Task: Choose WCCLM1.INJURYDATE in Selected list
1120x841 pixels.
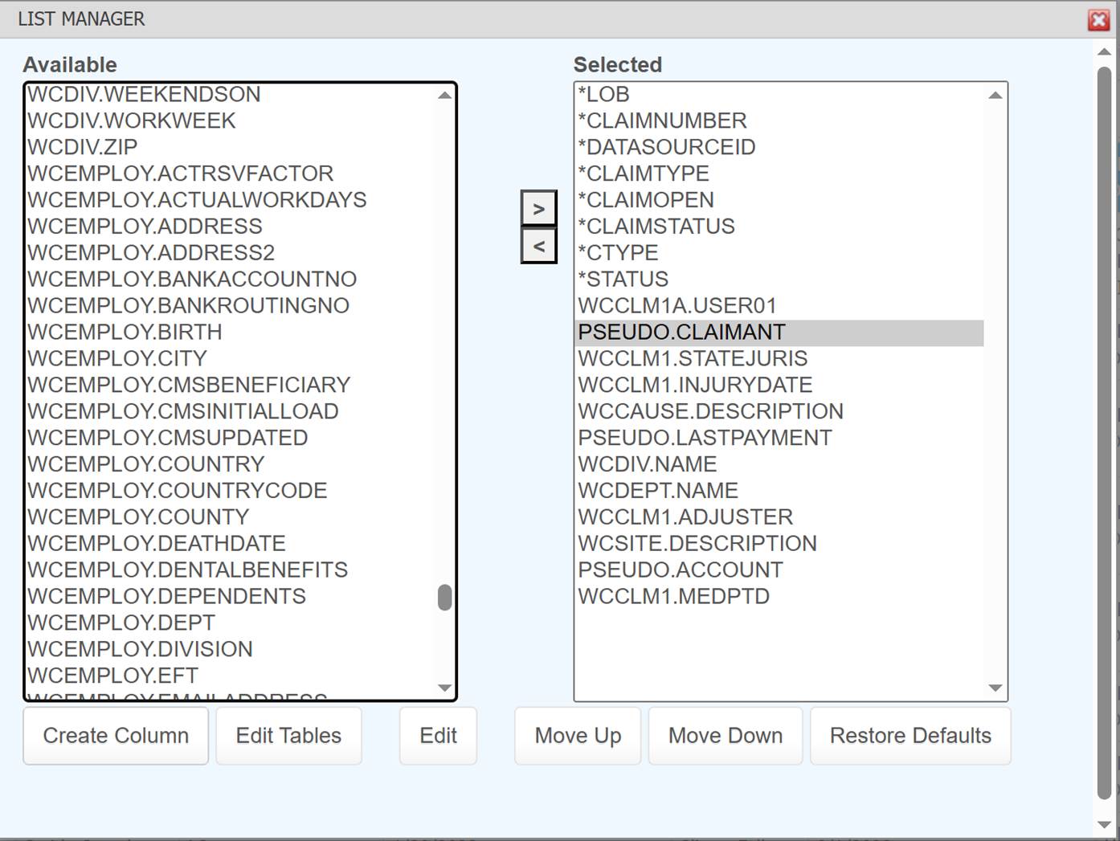Action: [695, 385]
